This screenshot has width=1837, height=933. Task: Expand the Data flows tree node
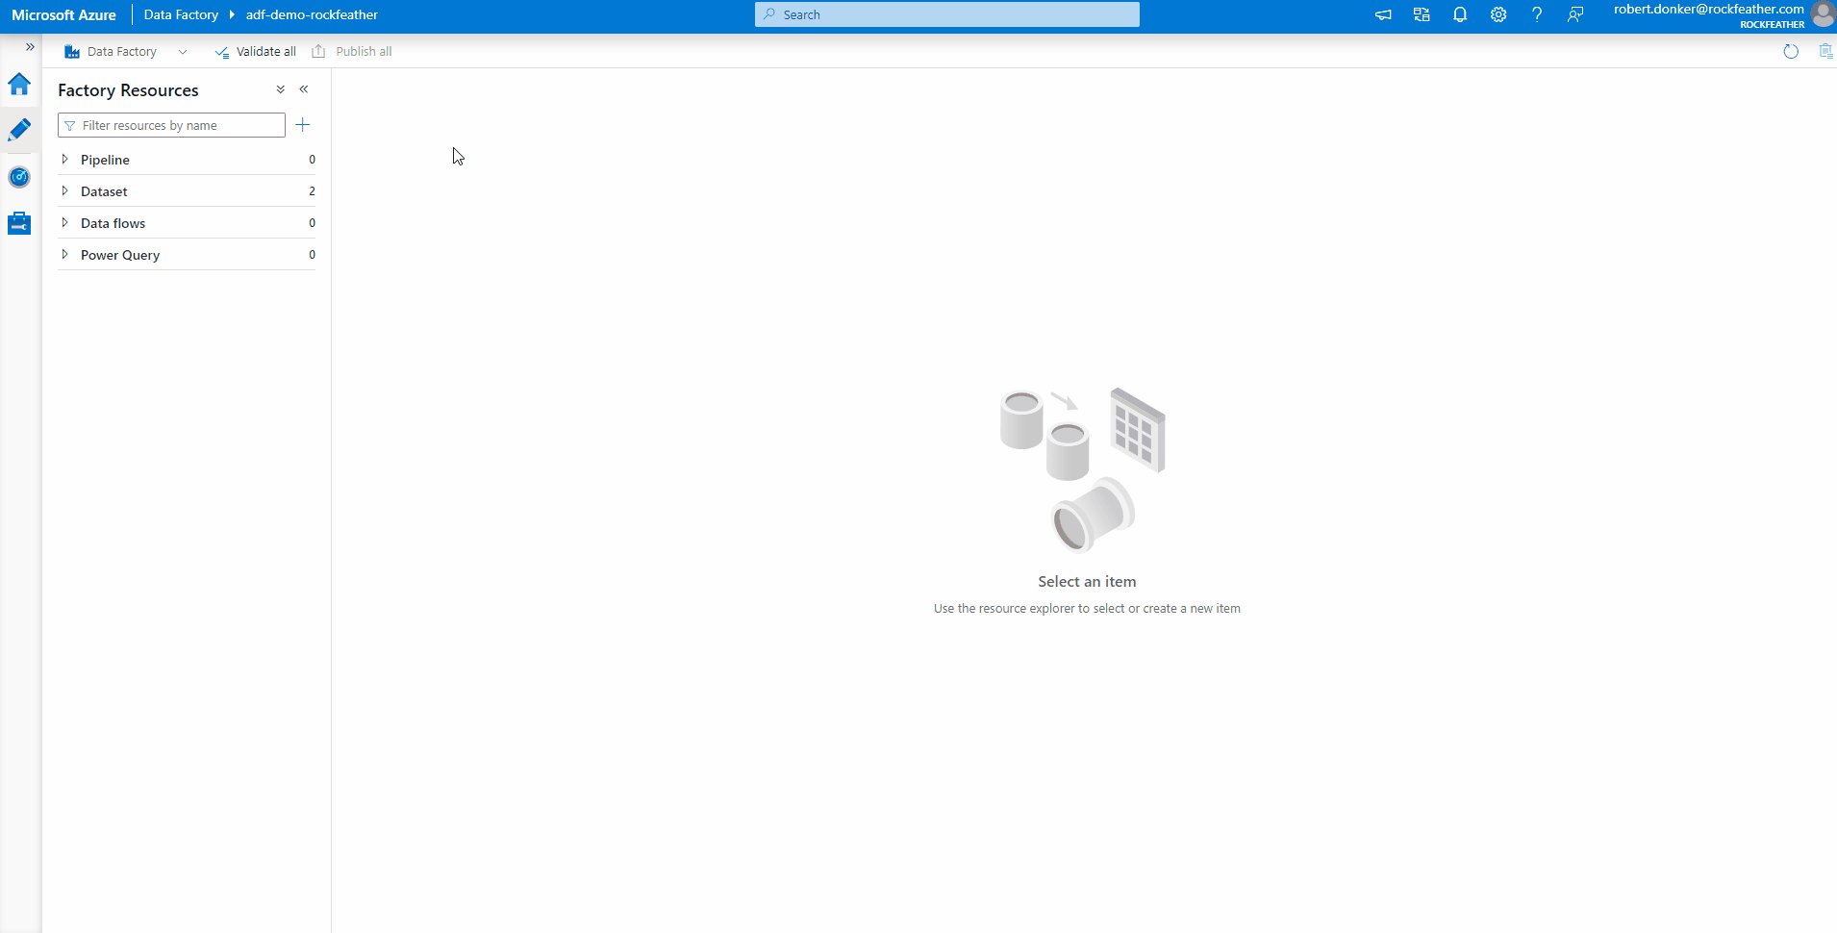[x=64, y=222]
